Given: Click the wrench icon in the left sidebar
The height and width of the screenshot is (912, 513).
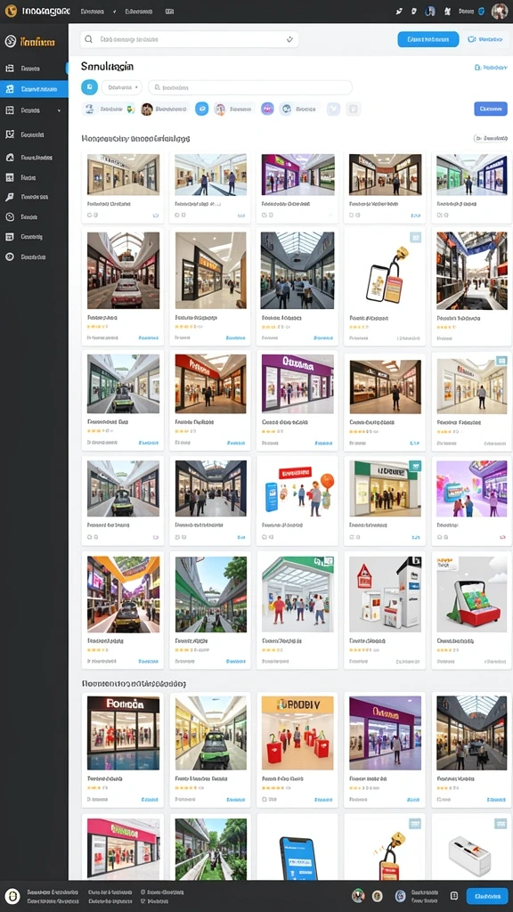Looking at the screenshot, I should (x=9, y=197).
